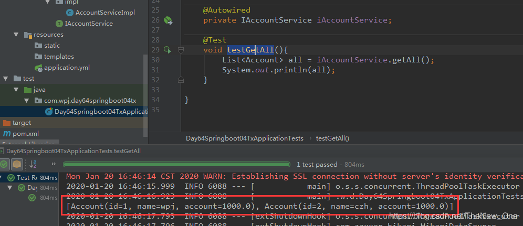Screen dimensions: 523x226
Task: Click the green passed icon beside Test Results
Action: click(x=11, y=178)
